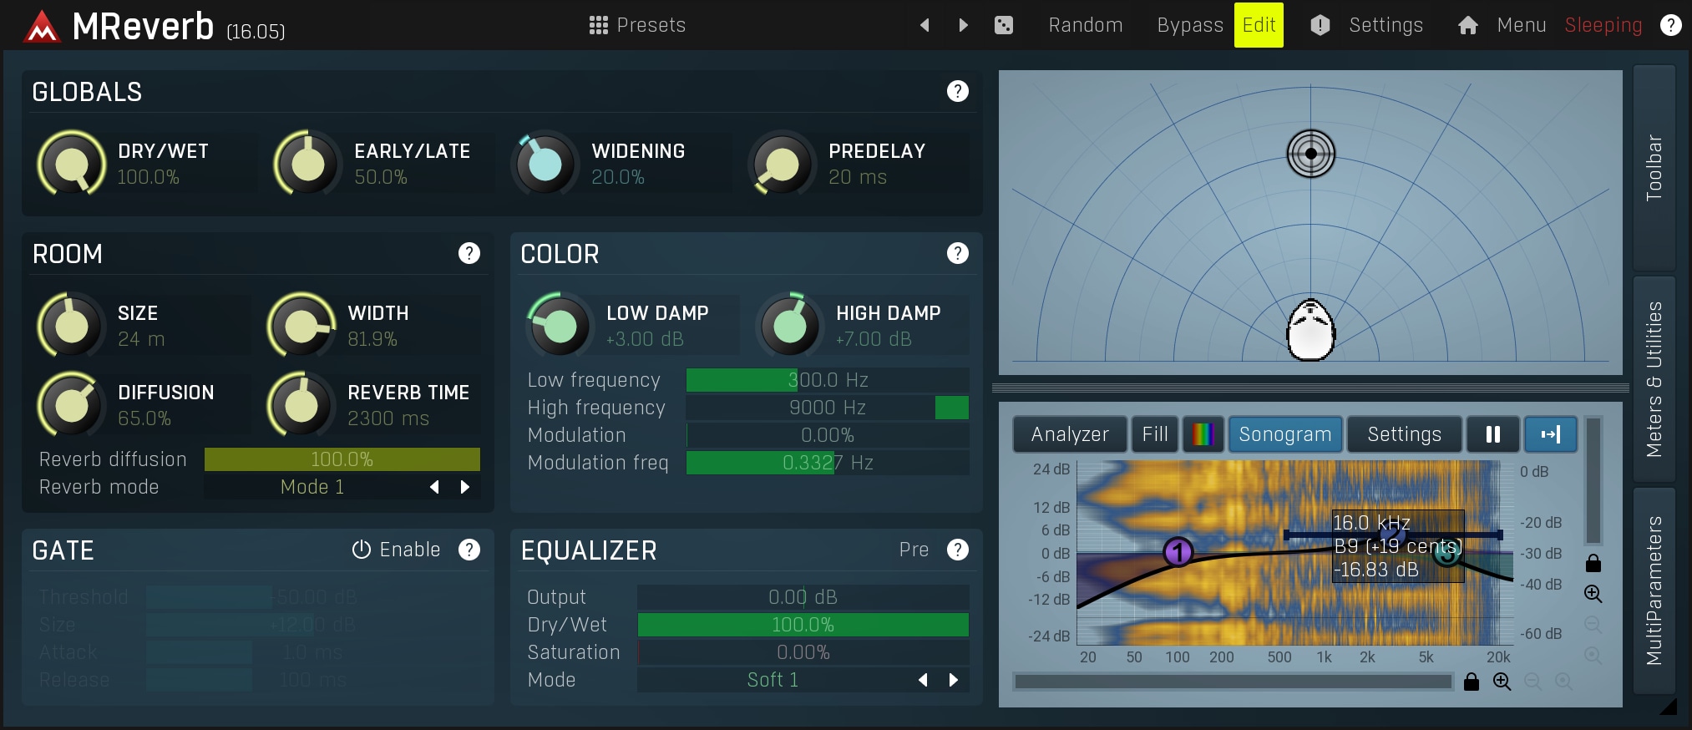Image resolution: width=1692 pixels, height=730 pixels.
Task: Click the room SIZE knob
Action: click(x=72, y=326)
